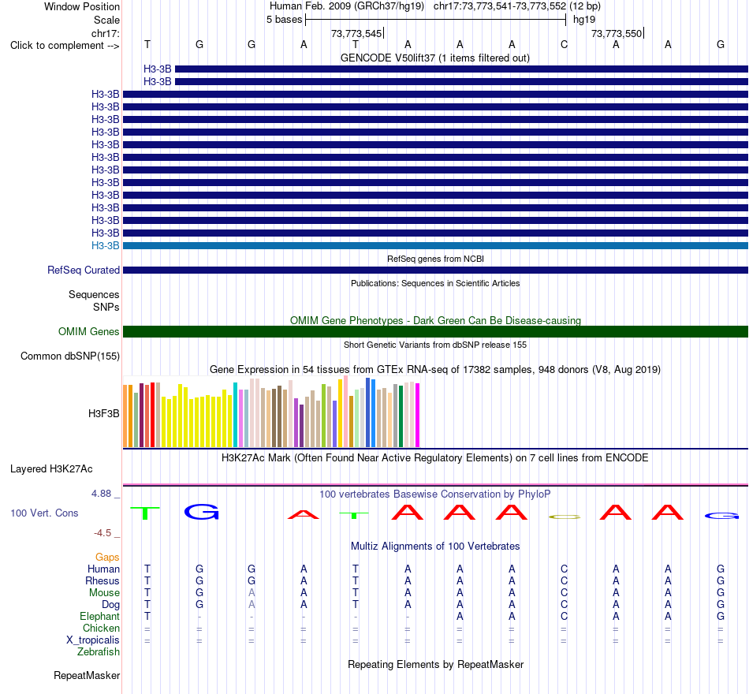The width and height of the screenshot is (749, 694).
Task: Click the RepeatMasker track label
Action: pos(87,675)
